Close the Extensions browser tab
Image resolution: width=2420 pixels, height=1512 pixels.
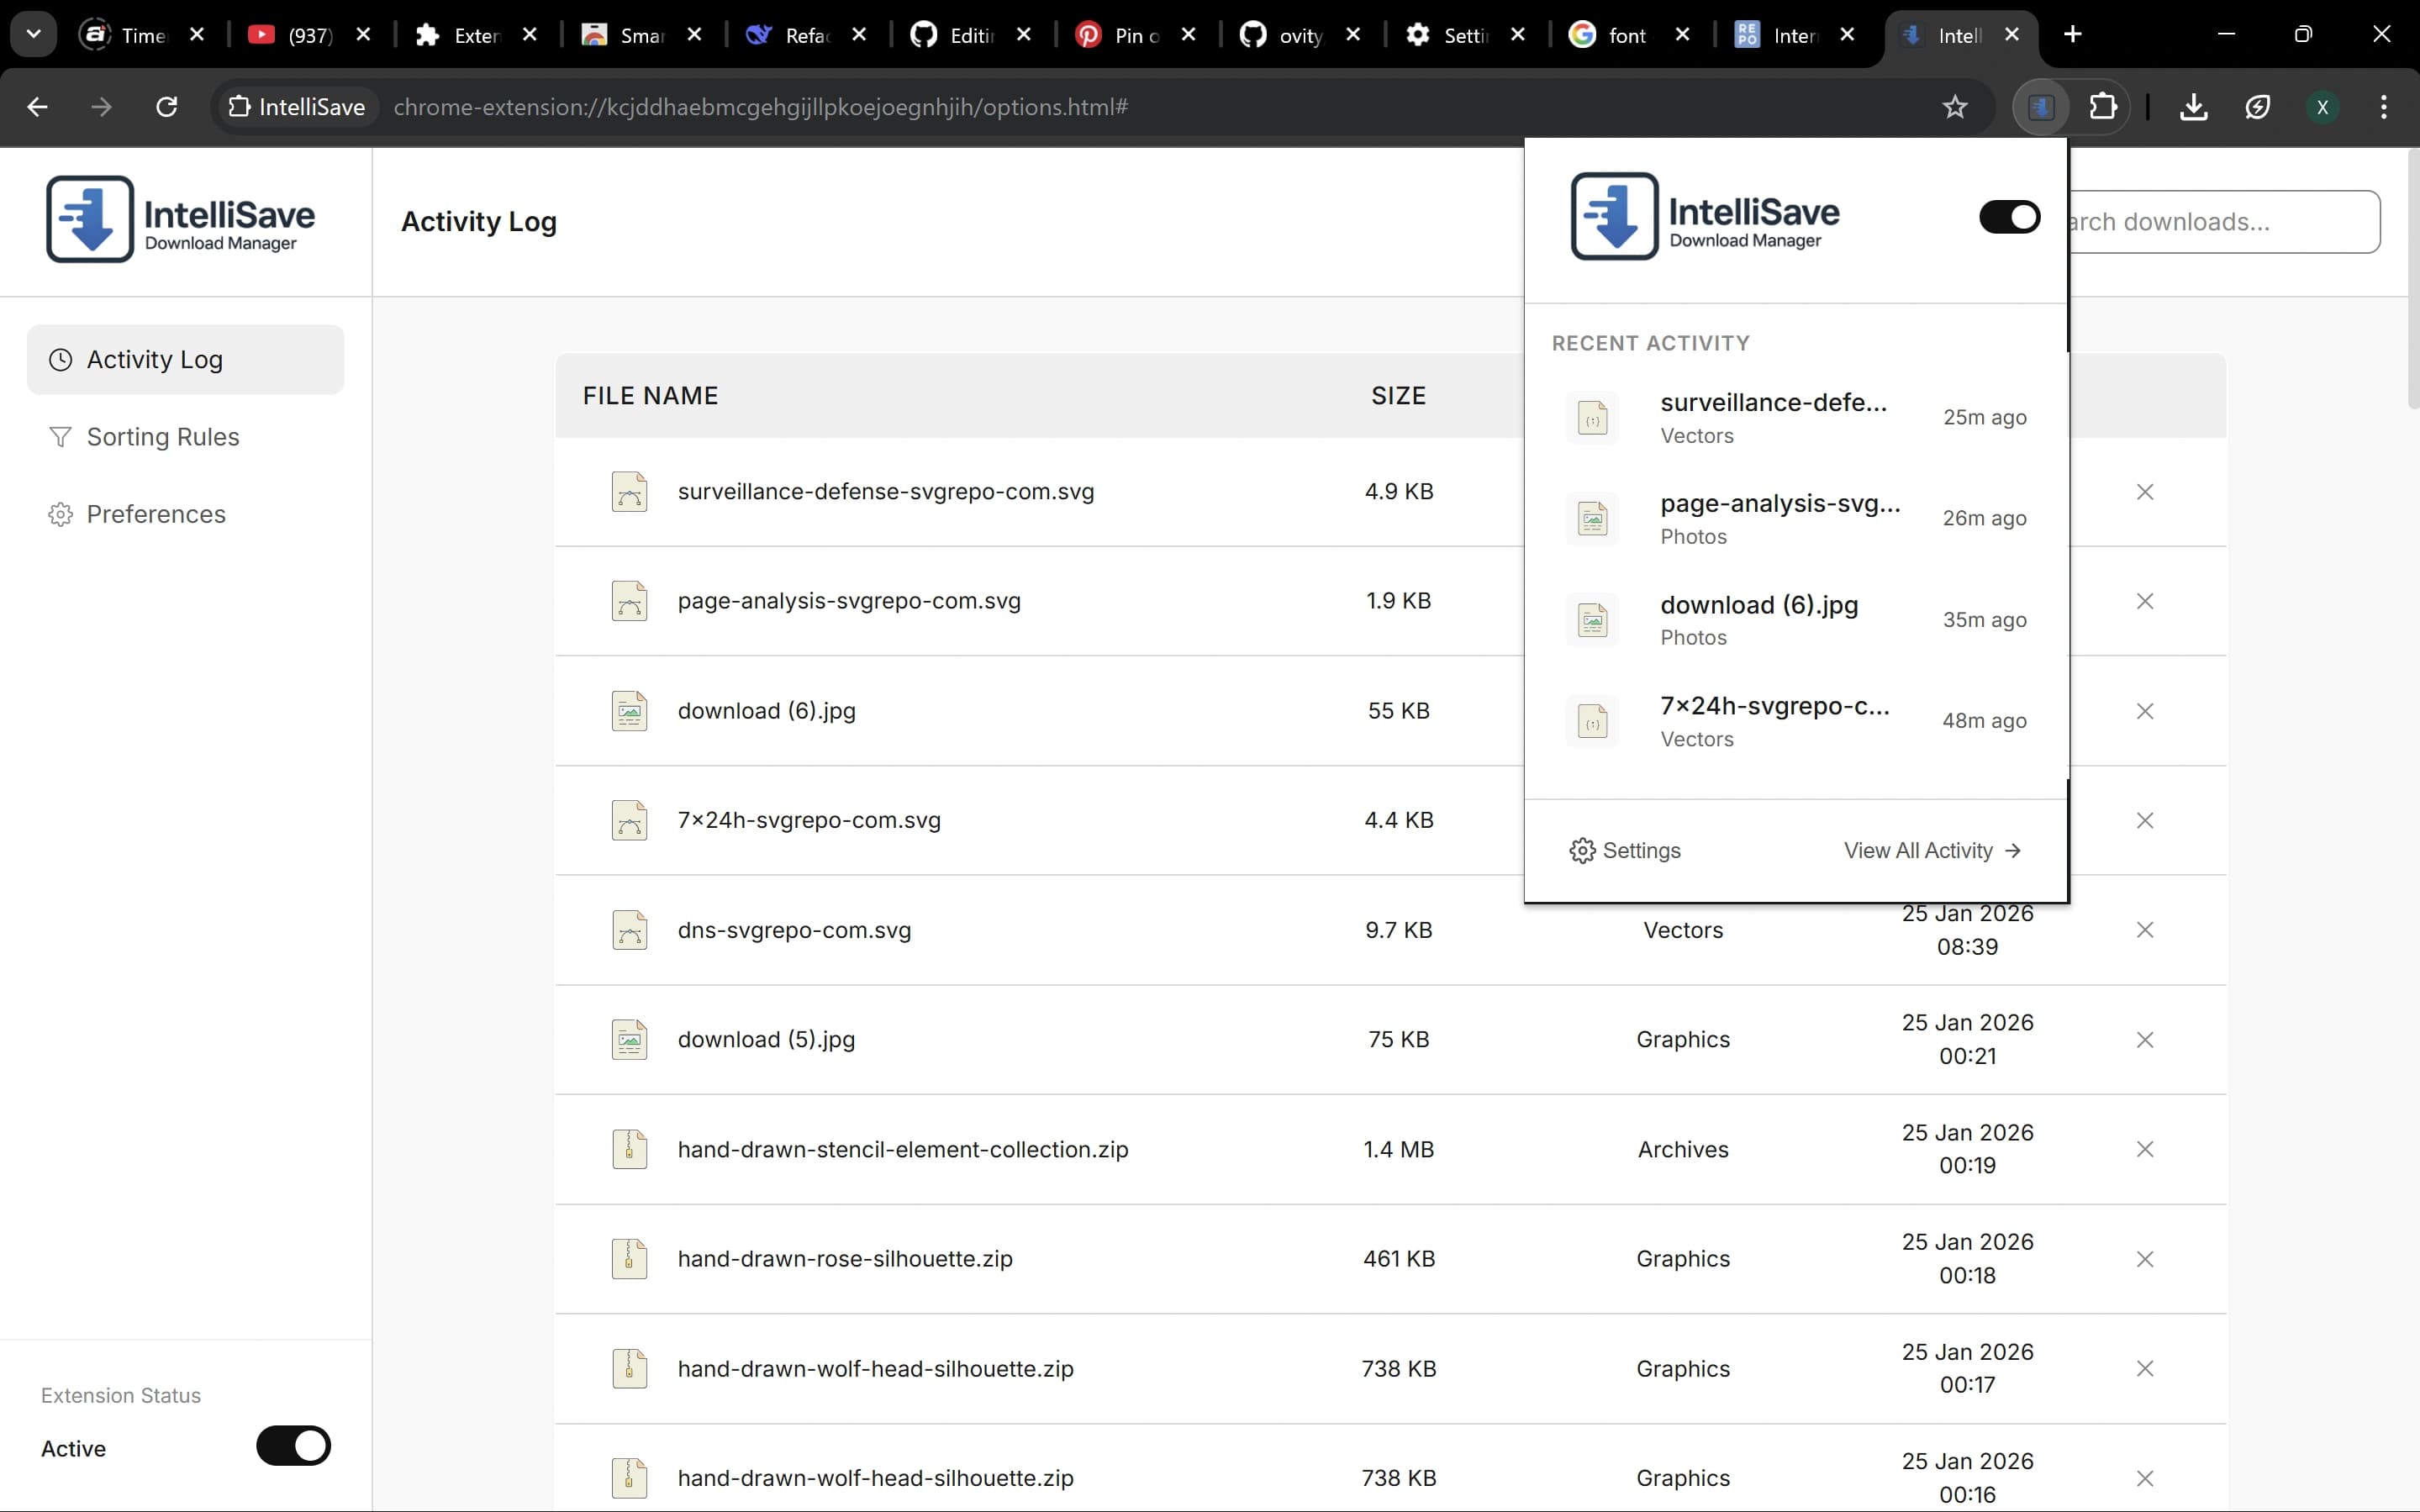point(530,35)
